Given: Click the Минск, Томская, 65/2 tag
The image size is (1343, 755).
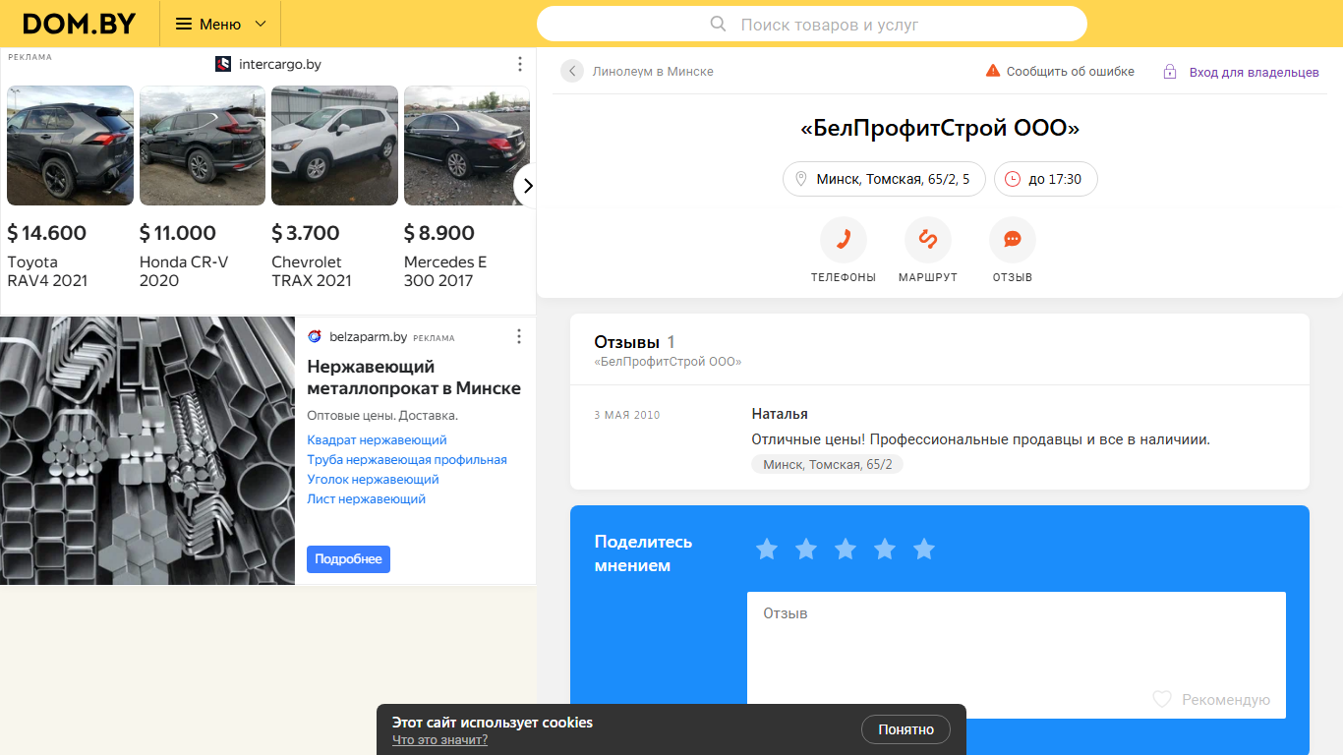Looking at the screenshot, I should (827, 464).
